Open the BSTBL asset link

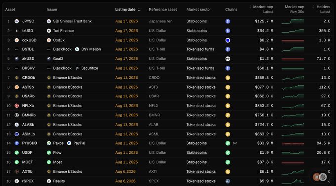tap(28, 49)
